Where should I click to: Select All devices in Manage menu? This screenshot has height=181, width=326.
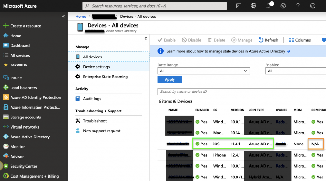point(109,57)
